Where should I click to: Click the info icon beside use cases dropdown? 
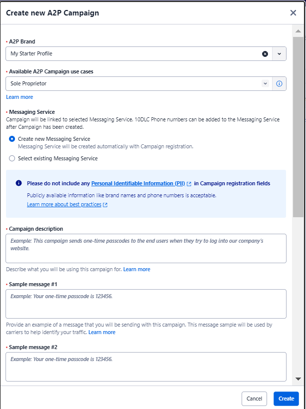[x=279, y=83]
